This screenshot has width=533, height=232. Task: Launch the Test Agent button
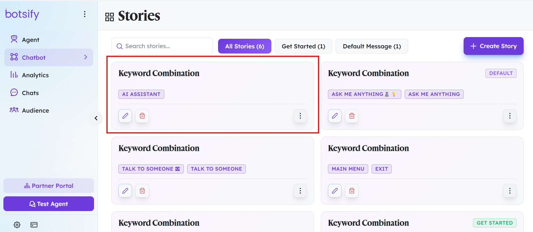tap(49, 204)
